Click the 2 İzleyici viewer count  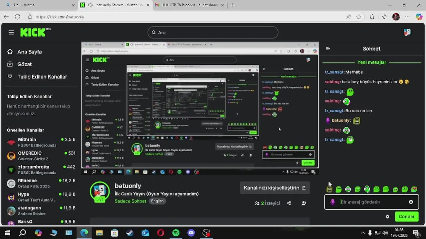point(268,203)
